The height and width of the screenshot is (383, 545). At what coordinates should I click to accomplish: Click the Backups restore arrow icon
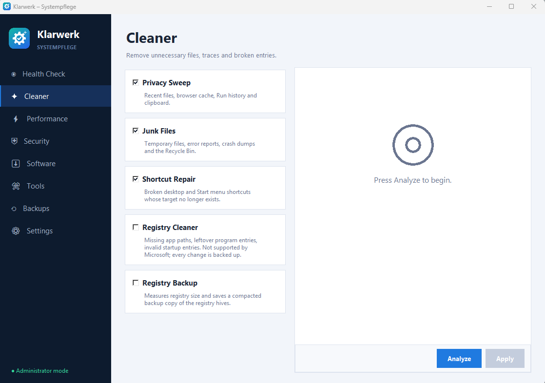click(14, 209)
